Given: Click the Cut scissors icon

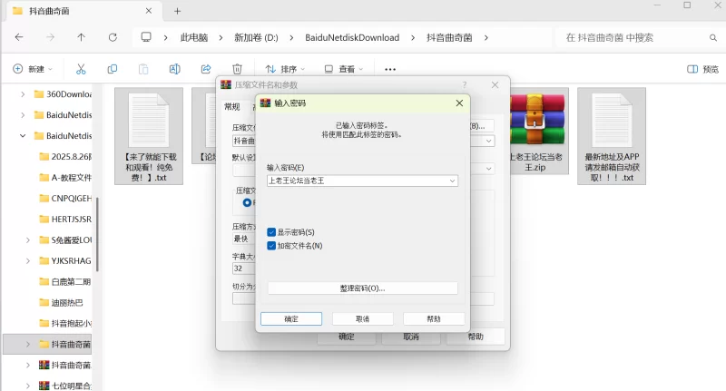Looking at the screenshot, I should pos(81,69).
